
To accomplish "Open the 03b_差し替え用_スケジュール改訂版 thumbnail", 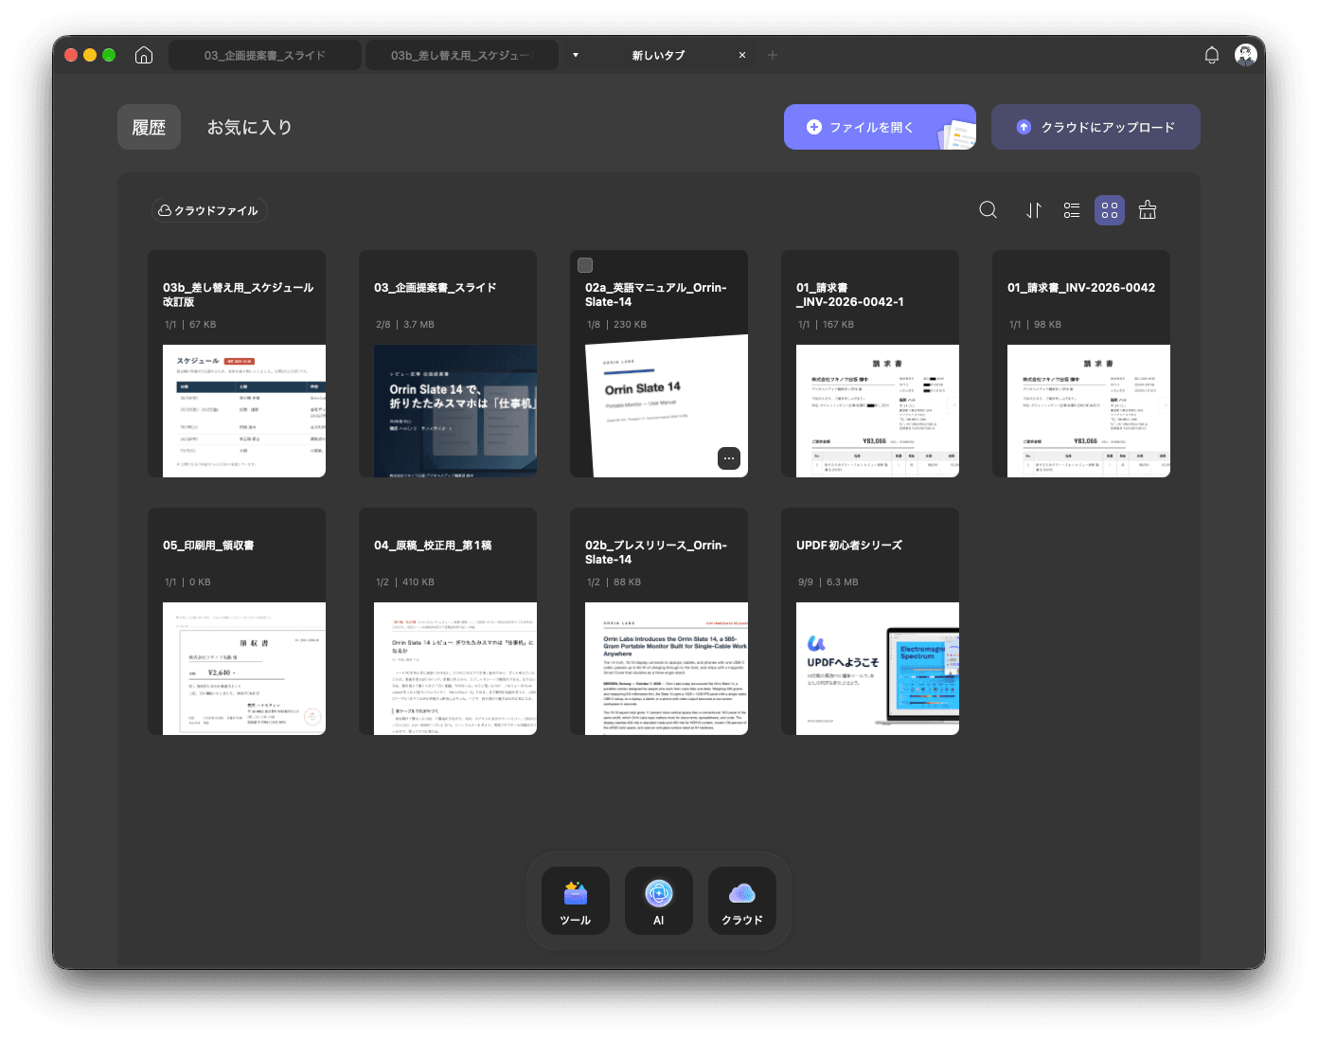I will tap(244, 411).
